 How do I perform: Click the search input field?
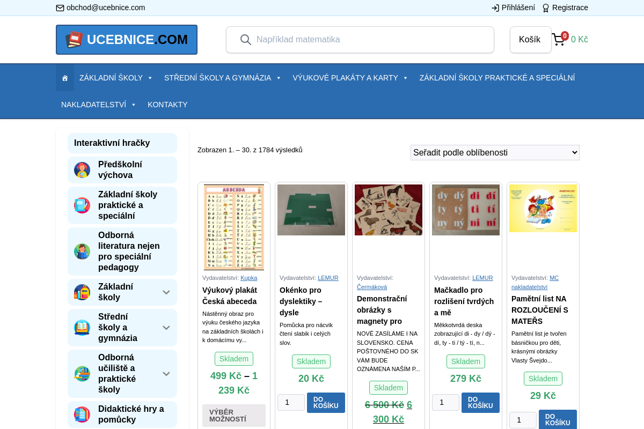pyautogui.click(x=370, y=40)
